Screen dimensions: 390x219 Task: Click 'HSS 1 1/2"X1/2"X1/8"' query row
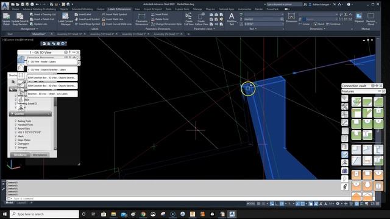(29, 133)
